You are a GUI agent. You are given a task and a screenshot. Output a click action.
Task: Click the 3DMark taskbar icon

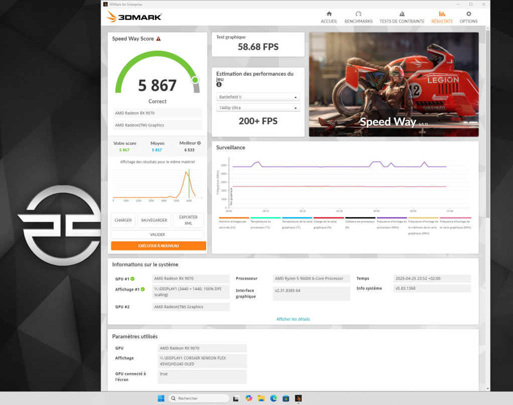(x=298, y=398)
